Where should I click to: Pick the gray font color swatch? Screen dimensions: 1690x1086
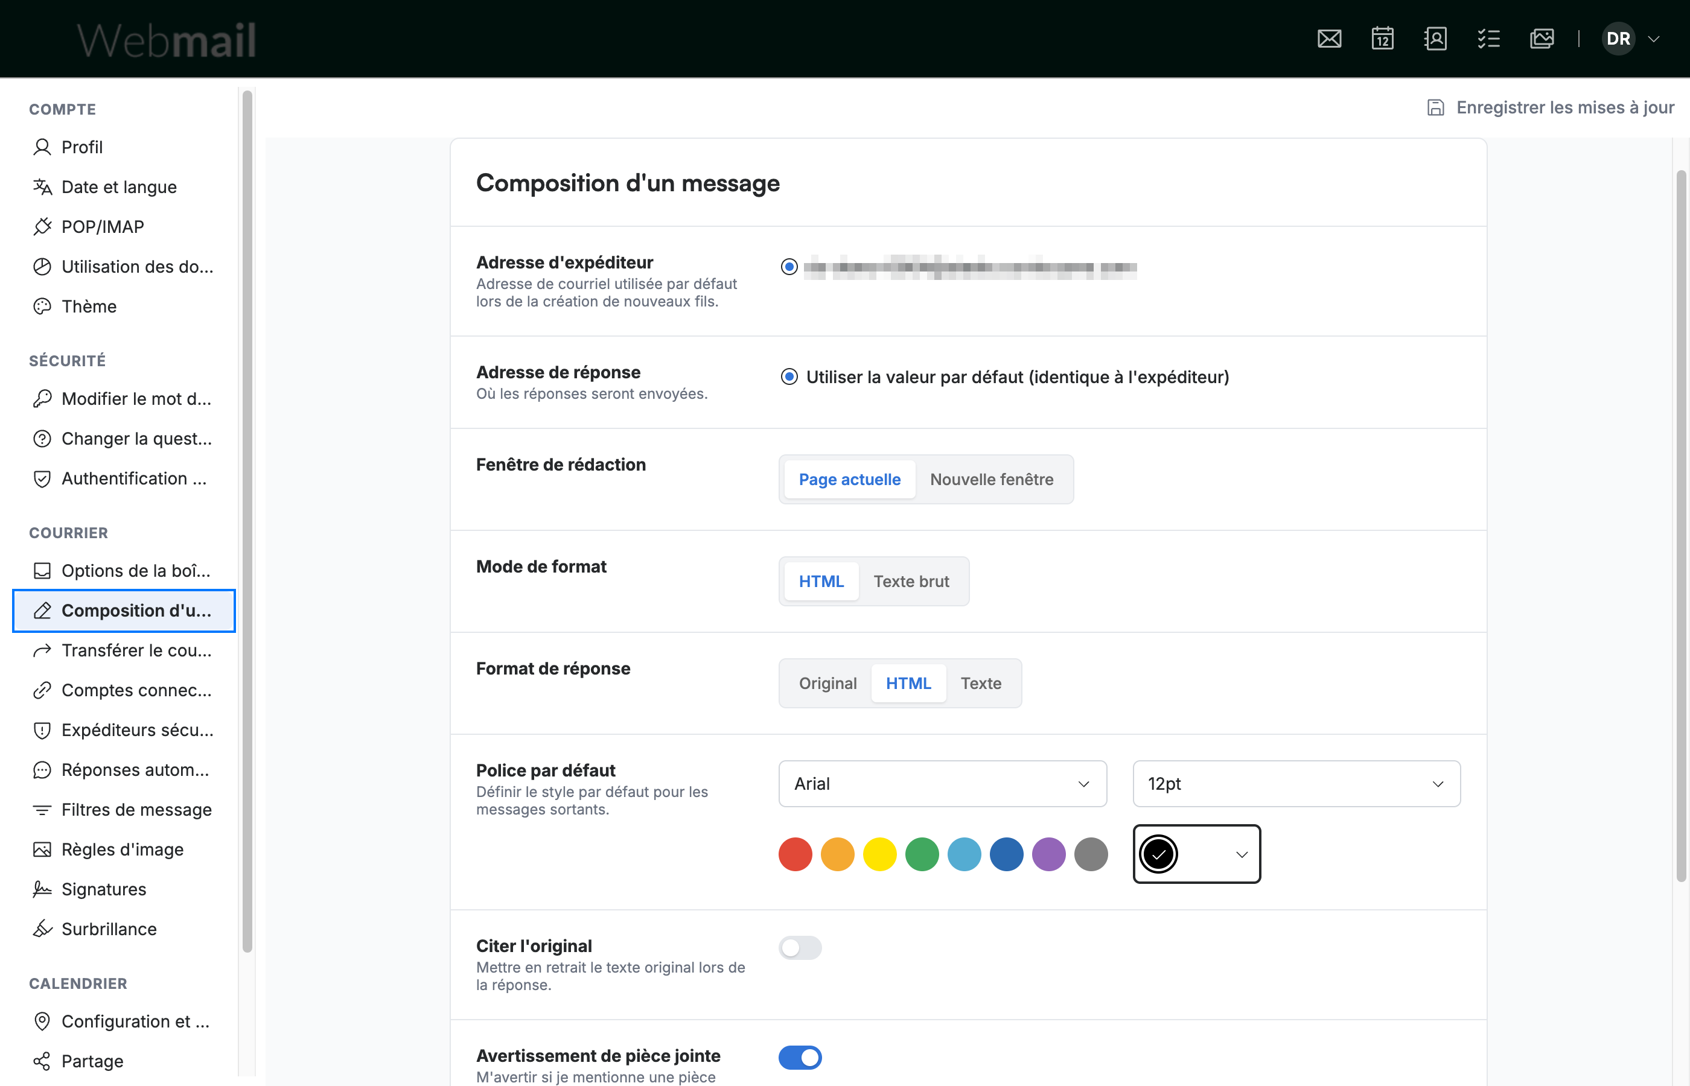click(1091, 854)
